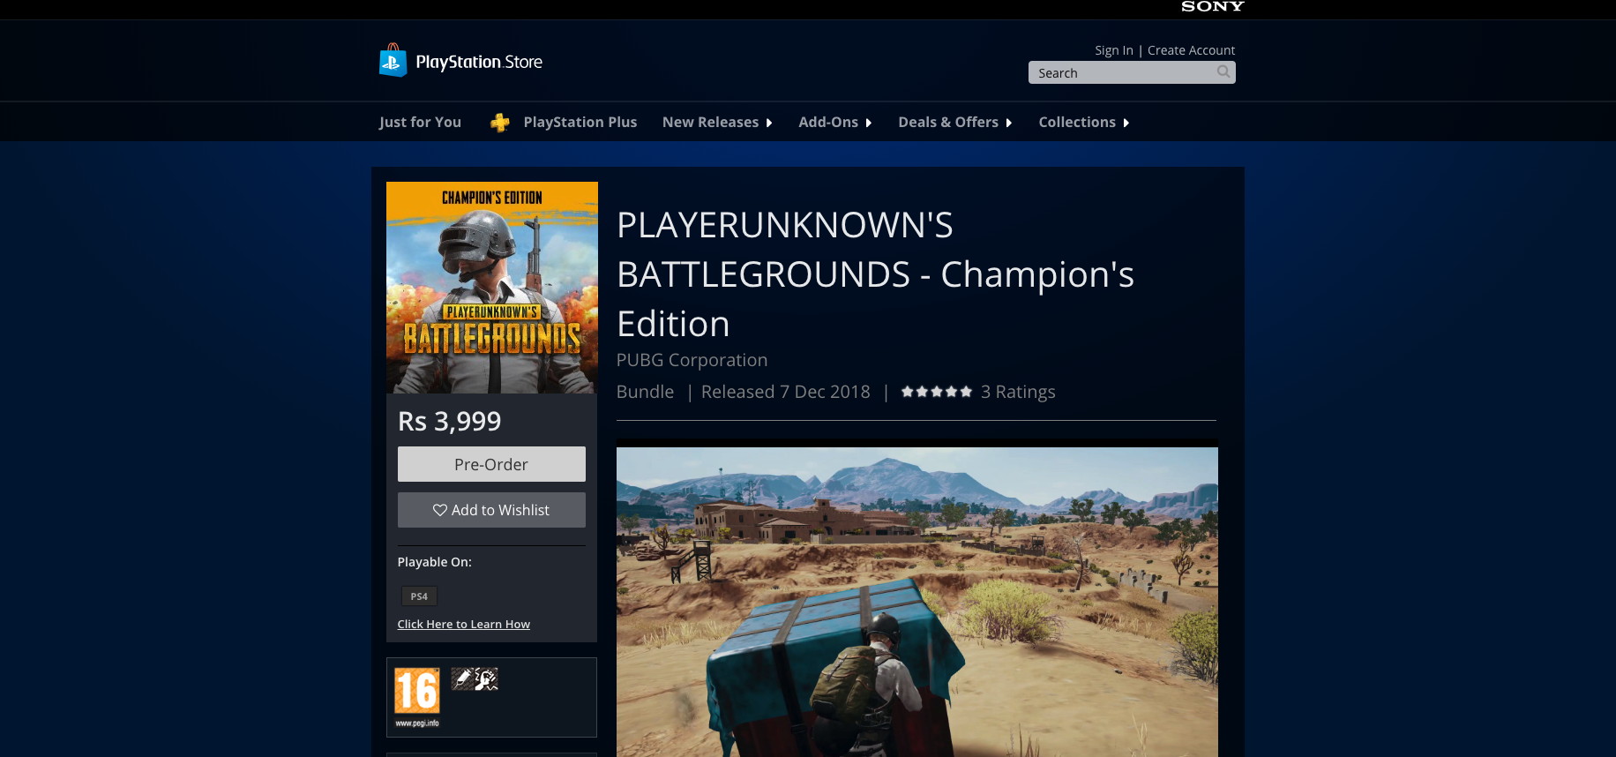Click the PS4 platform badge

(419, 596)
